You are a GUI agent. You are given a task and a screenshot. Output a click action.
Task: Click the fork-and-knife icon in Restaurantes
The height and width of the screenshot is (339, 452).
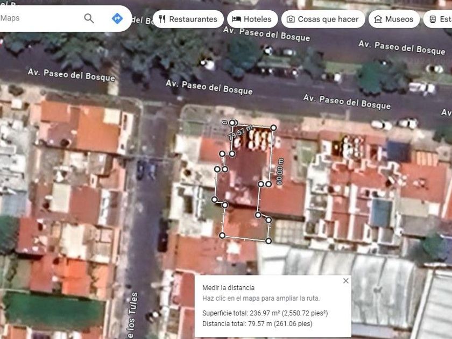(163, 19)
